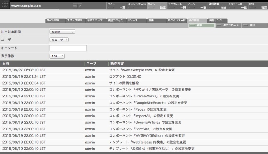
Task: Click the ダウンロード button
Action: pyautogui.click(x=228, y=25)
